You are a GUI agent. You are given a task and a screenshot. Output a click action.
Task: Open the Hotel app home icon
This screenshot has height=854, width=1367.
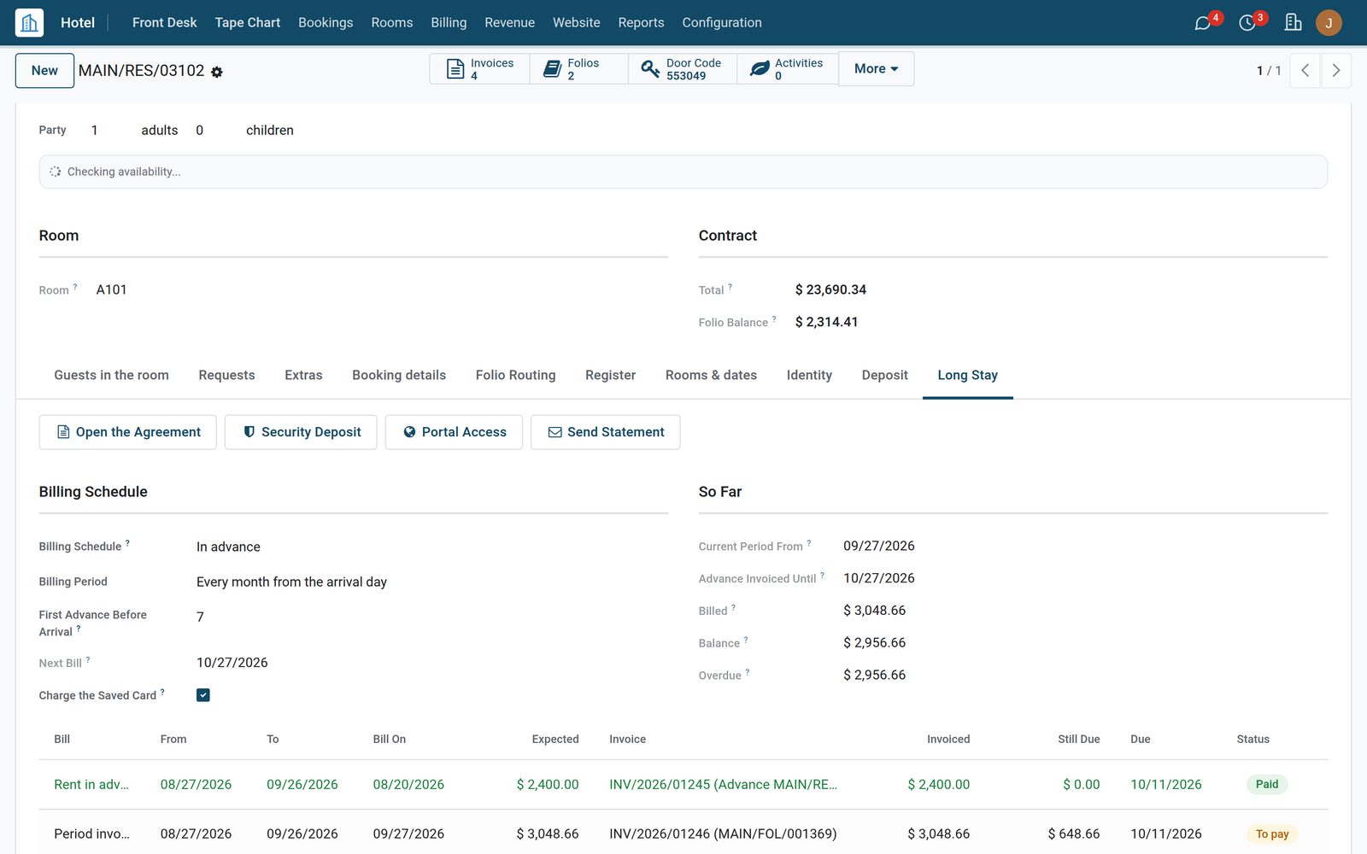point(29,22)
